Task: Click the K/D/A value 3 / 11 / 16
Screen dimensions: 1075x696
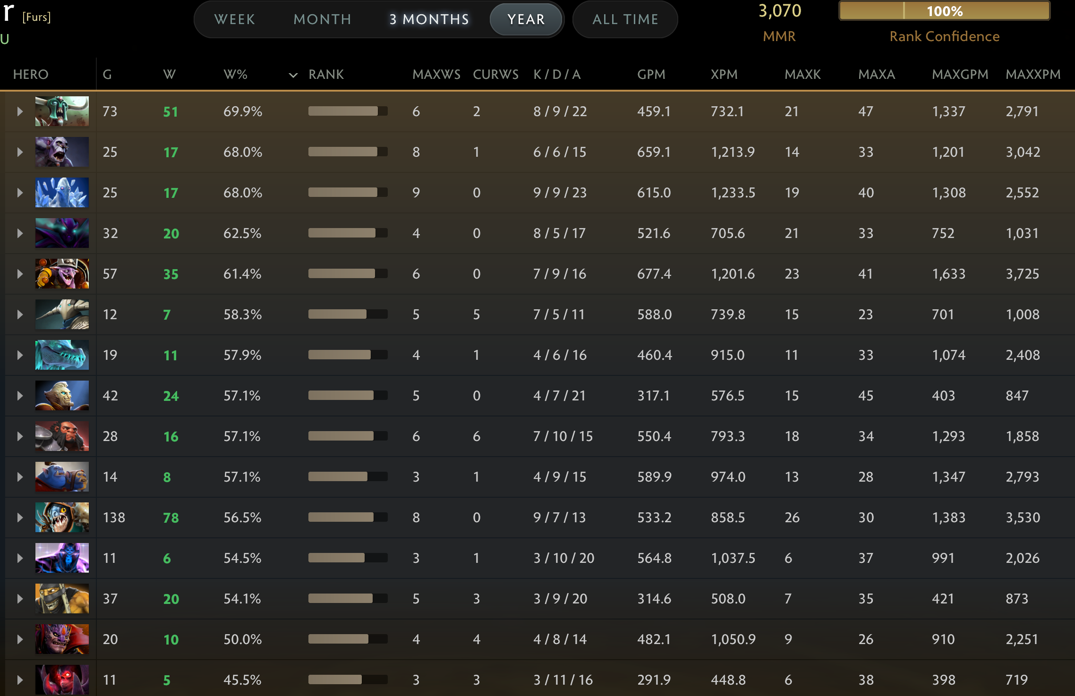Action: click(563, 680)
